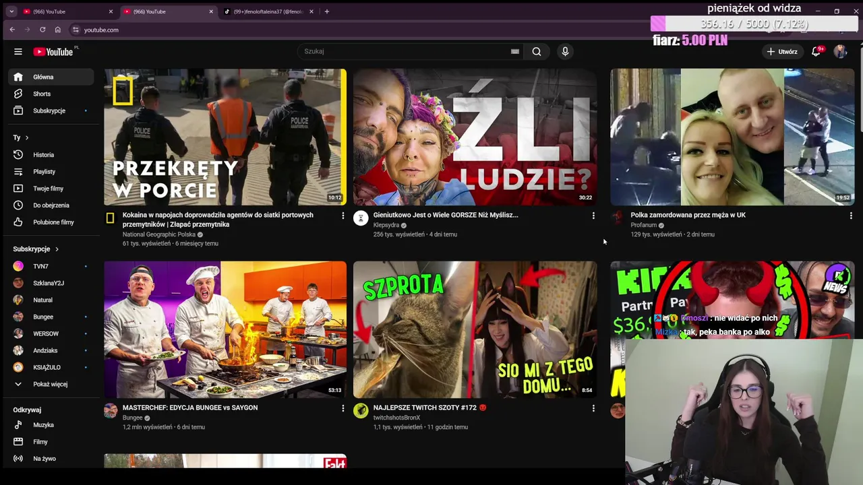Click the Utwórz create button

pyautogui.click(x=782, y=51)
